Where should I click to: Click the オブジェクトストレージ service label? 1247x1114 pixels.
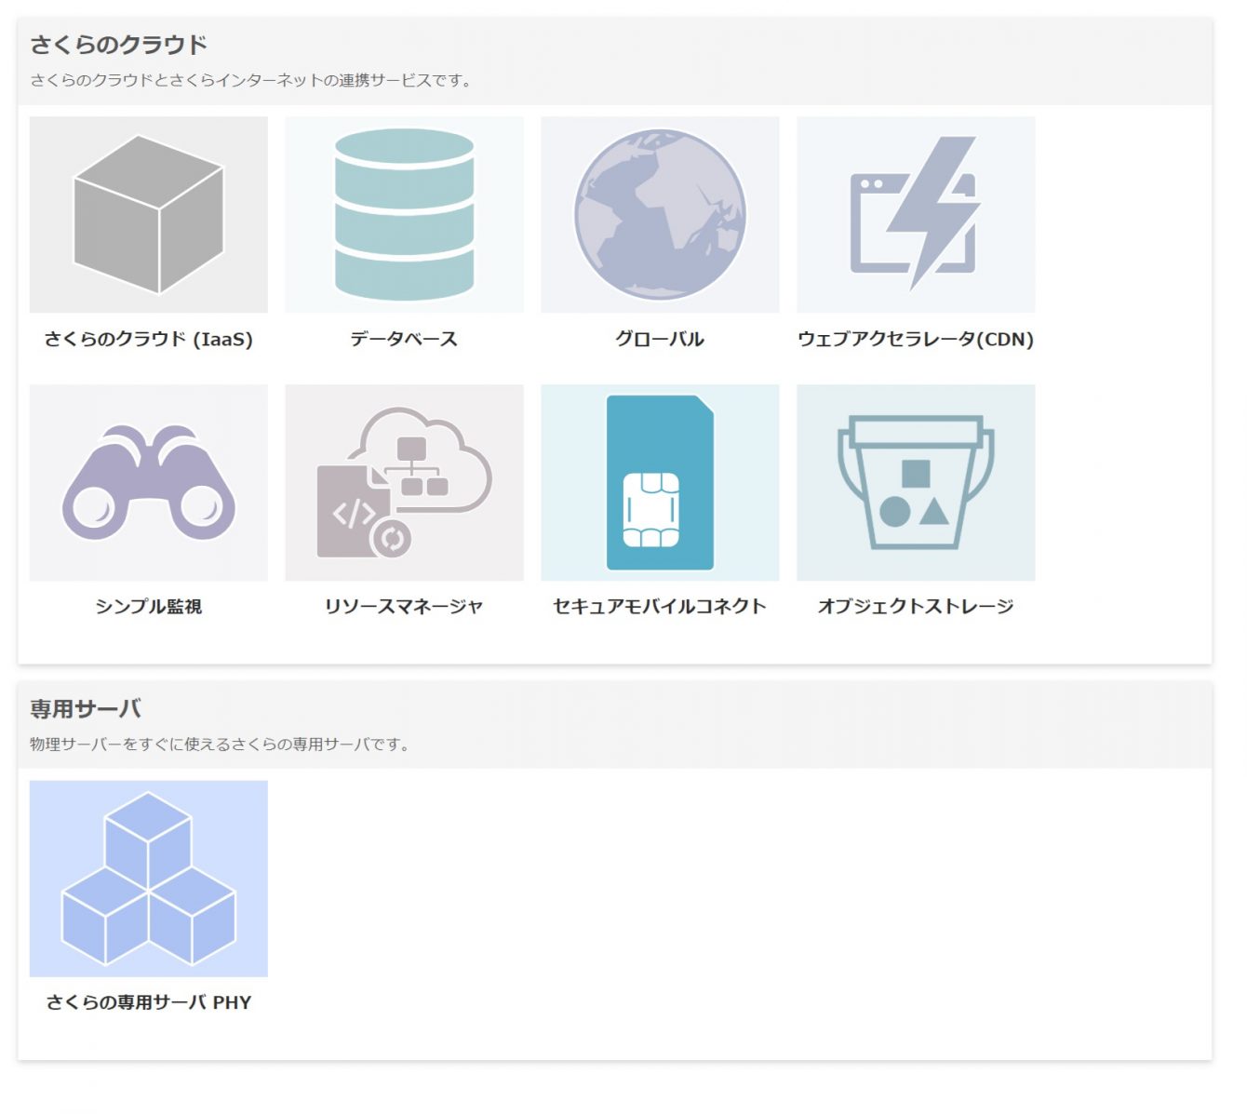click(x=917, y=606)
